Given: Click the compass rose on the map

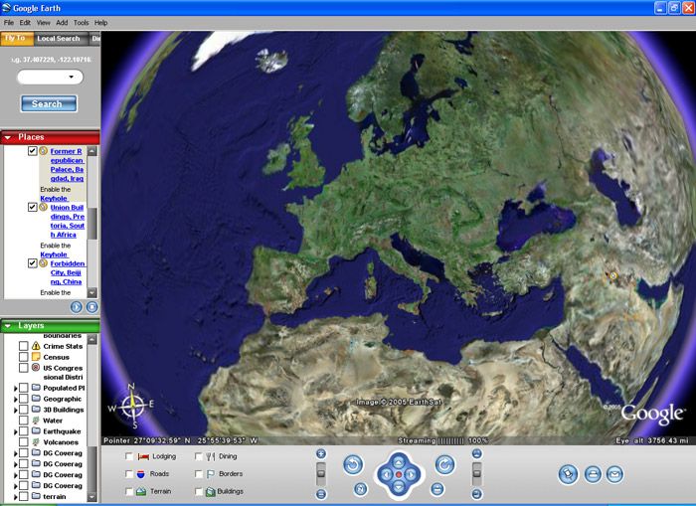Looking at the screenshot, I should coord(132,407).
